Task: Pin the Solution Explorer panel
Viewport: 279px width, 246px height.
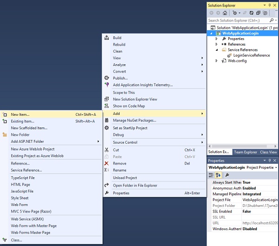Action: (270, 5)
